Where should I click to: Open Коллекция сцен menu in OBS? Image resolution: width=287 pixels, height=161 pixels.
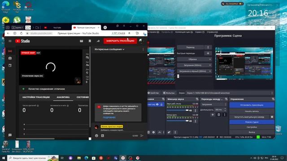184,32
